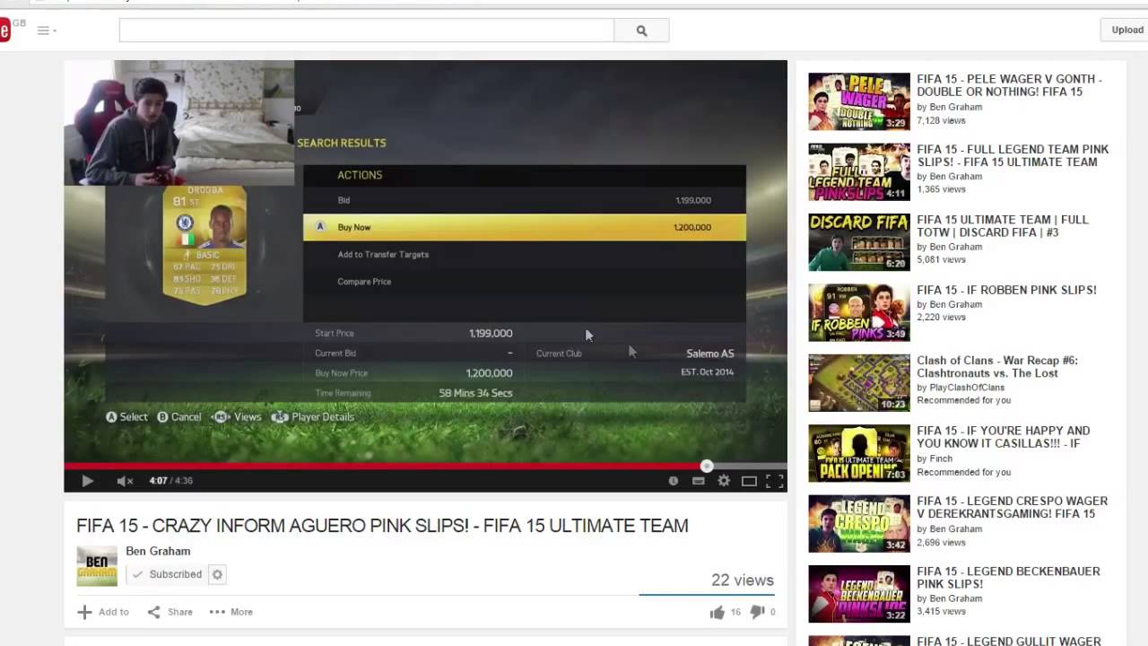
Task: Click the IF ROBBEN PINKS thumbnail
Action: 859,313
